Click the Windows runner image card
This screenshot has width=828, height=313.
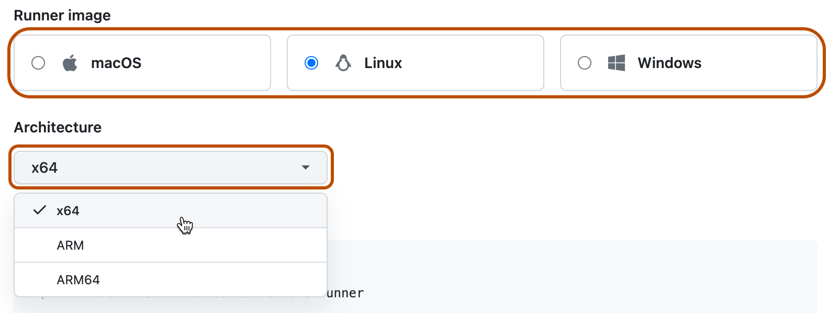coord(688,63)
